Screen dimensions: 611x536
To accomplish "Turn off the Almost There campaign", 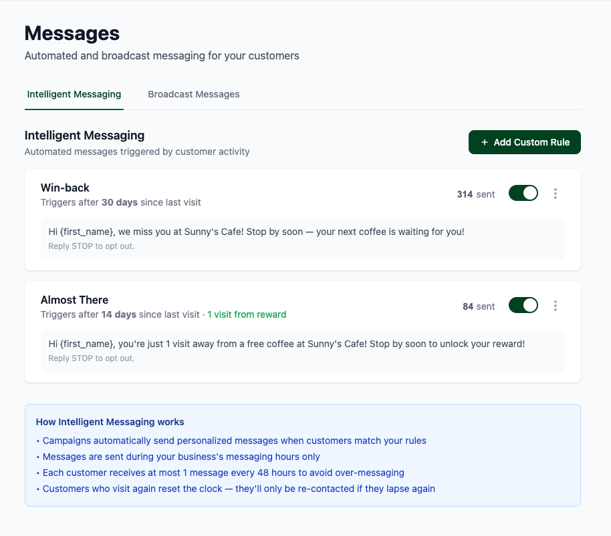I will click(523, 304).
